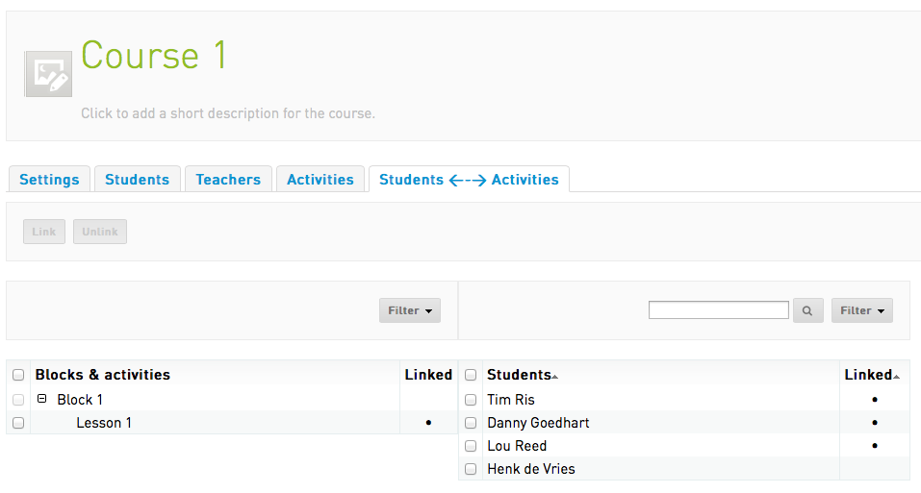Switch to the Settings tab
921x493 pixels.
point(49,180)
